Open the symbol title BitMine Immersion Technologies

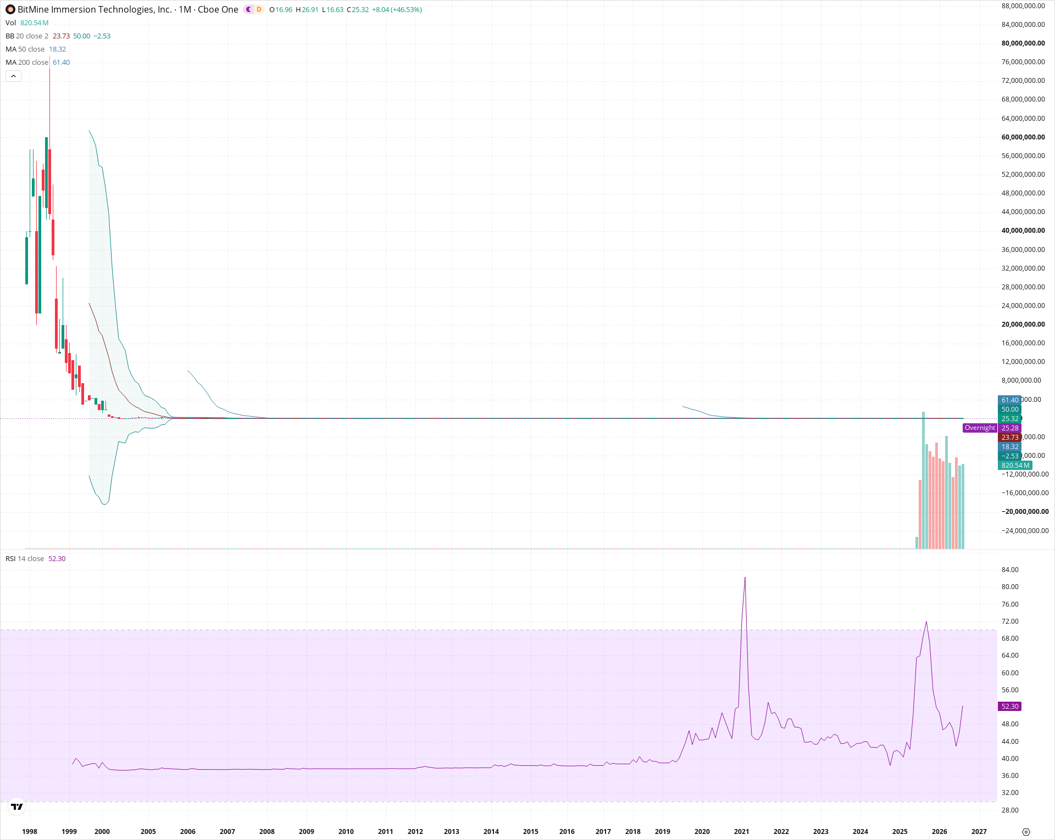(x=95, y=9)
